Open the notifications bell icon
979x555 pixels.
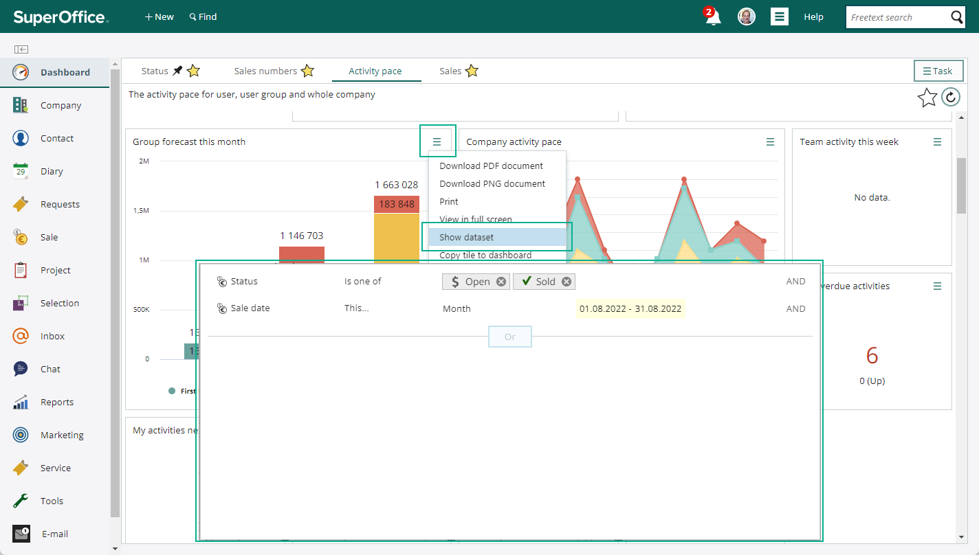713,16
